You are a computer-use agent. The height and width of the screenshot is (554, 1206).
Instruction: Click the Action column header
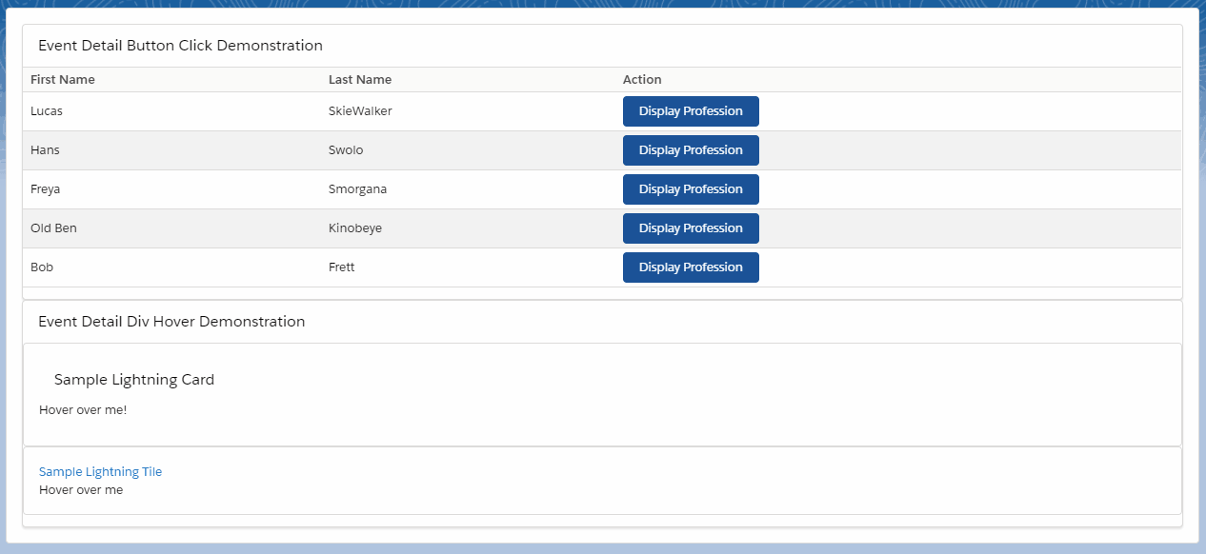tap(642, 80)
